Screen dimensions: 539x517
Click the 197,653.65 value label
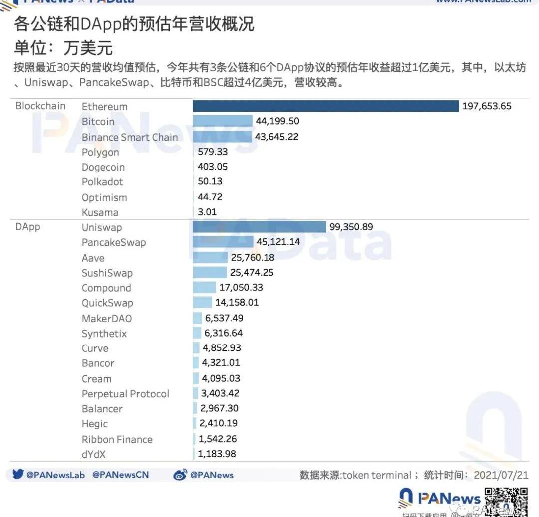[x=487, y=106]
